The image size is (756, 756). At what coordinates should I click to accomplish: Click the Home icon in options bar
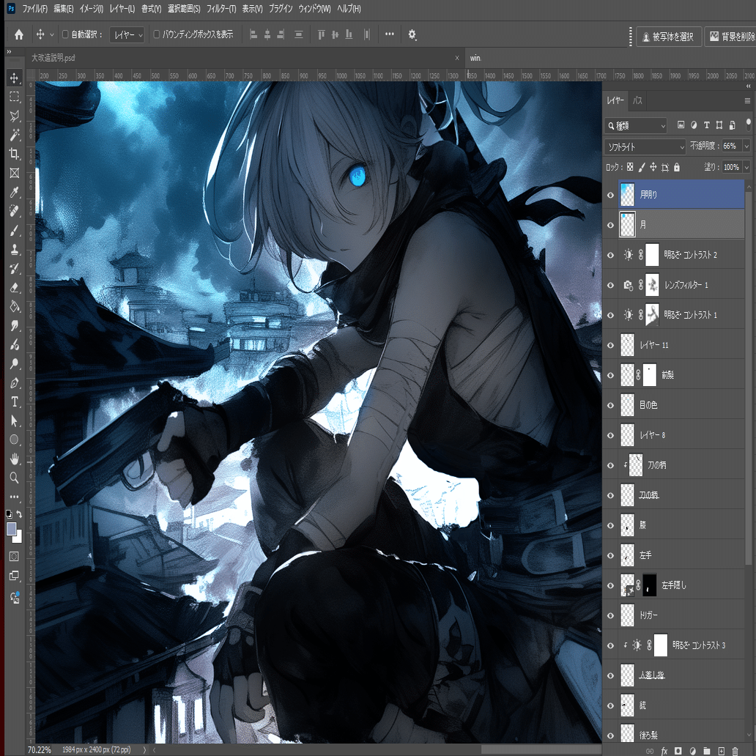tap(19, 34)
